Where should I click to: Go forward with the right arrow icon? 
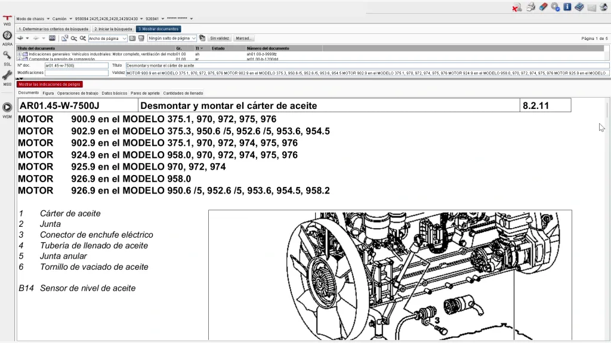click(x=36, y=38)
